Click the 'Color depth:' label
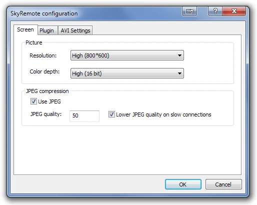Image resolution: width=257 pixels, height=205 pixels. coord(44,71)
